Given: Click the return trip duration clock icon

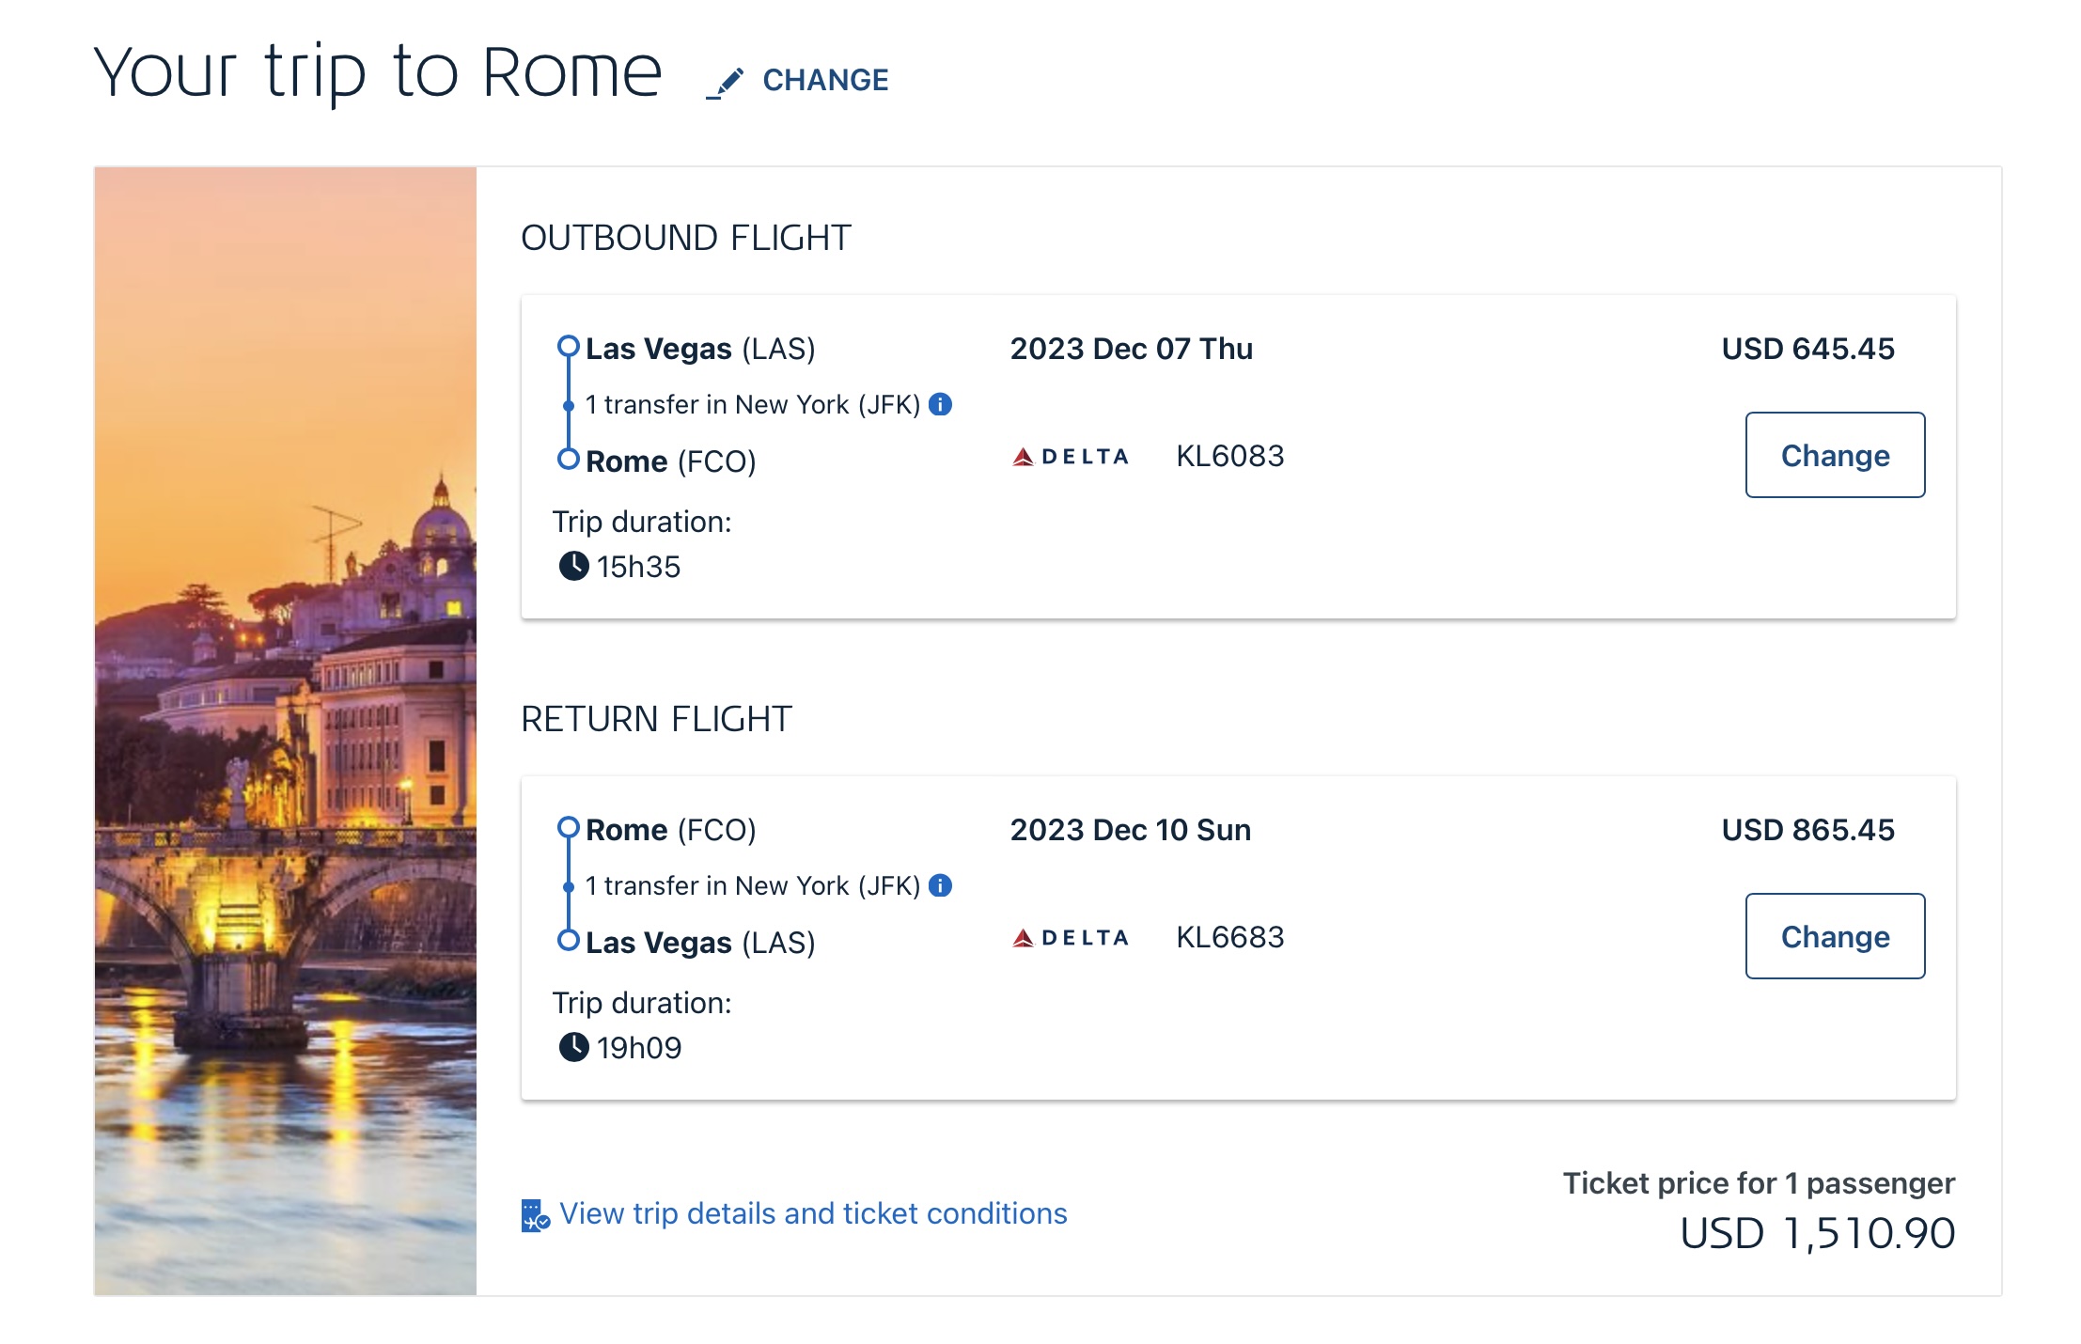Looking at the screenshot, I should (x=573, y=1047).
